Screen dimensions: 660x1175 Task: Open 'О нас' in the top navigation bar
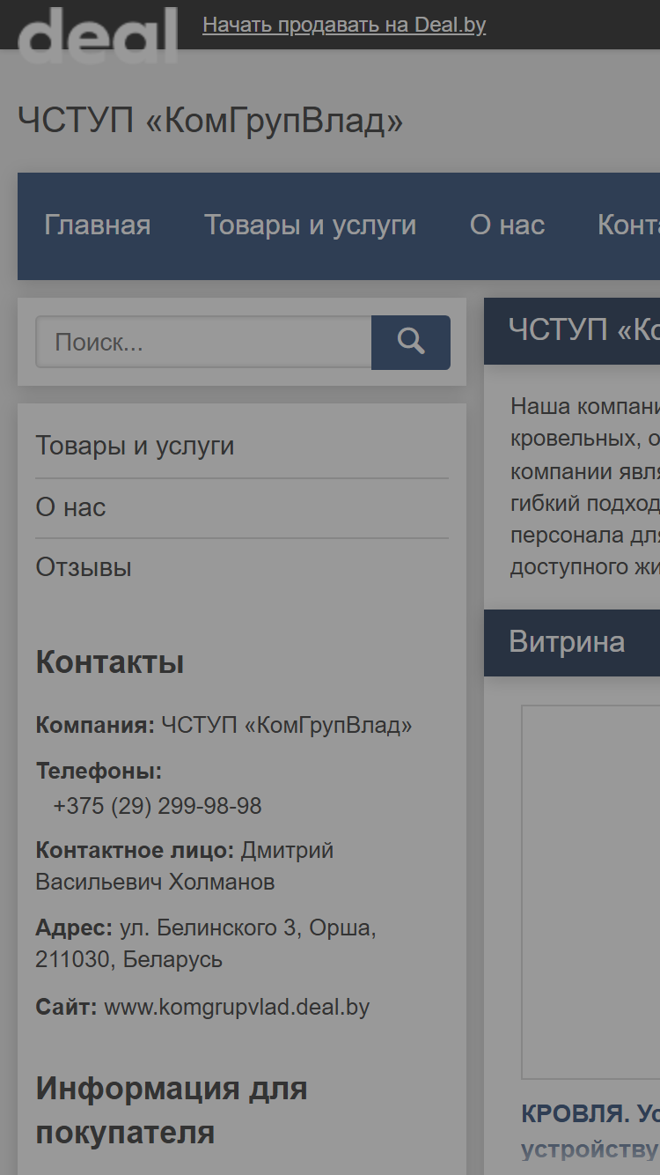pyautogui.click(x=507, y=225)
